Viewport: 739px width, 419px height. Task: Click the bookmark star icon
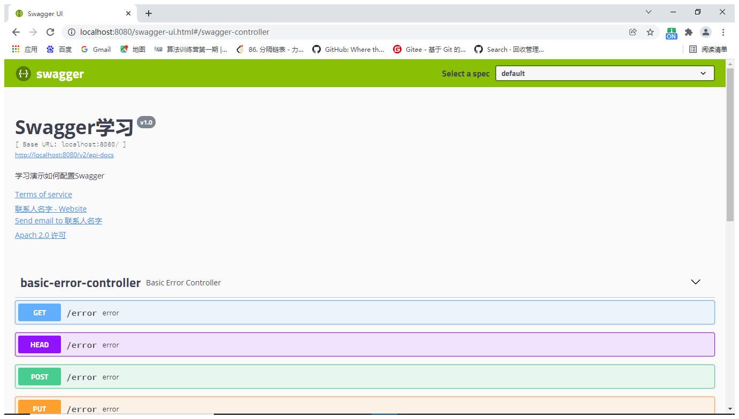[650, 32]
